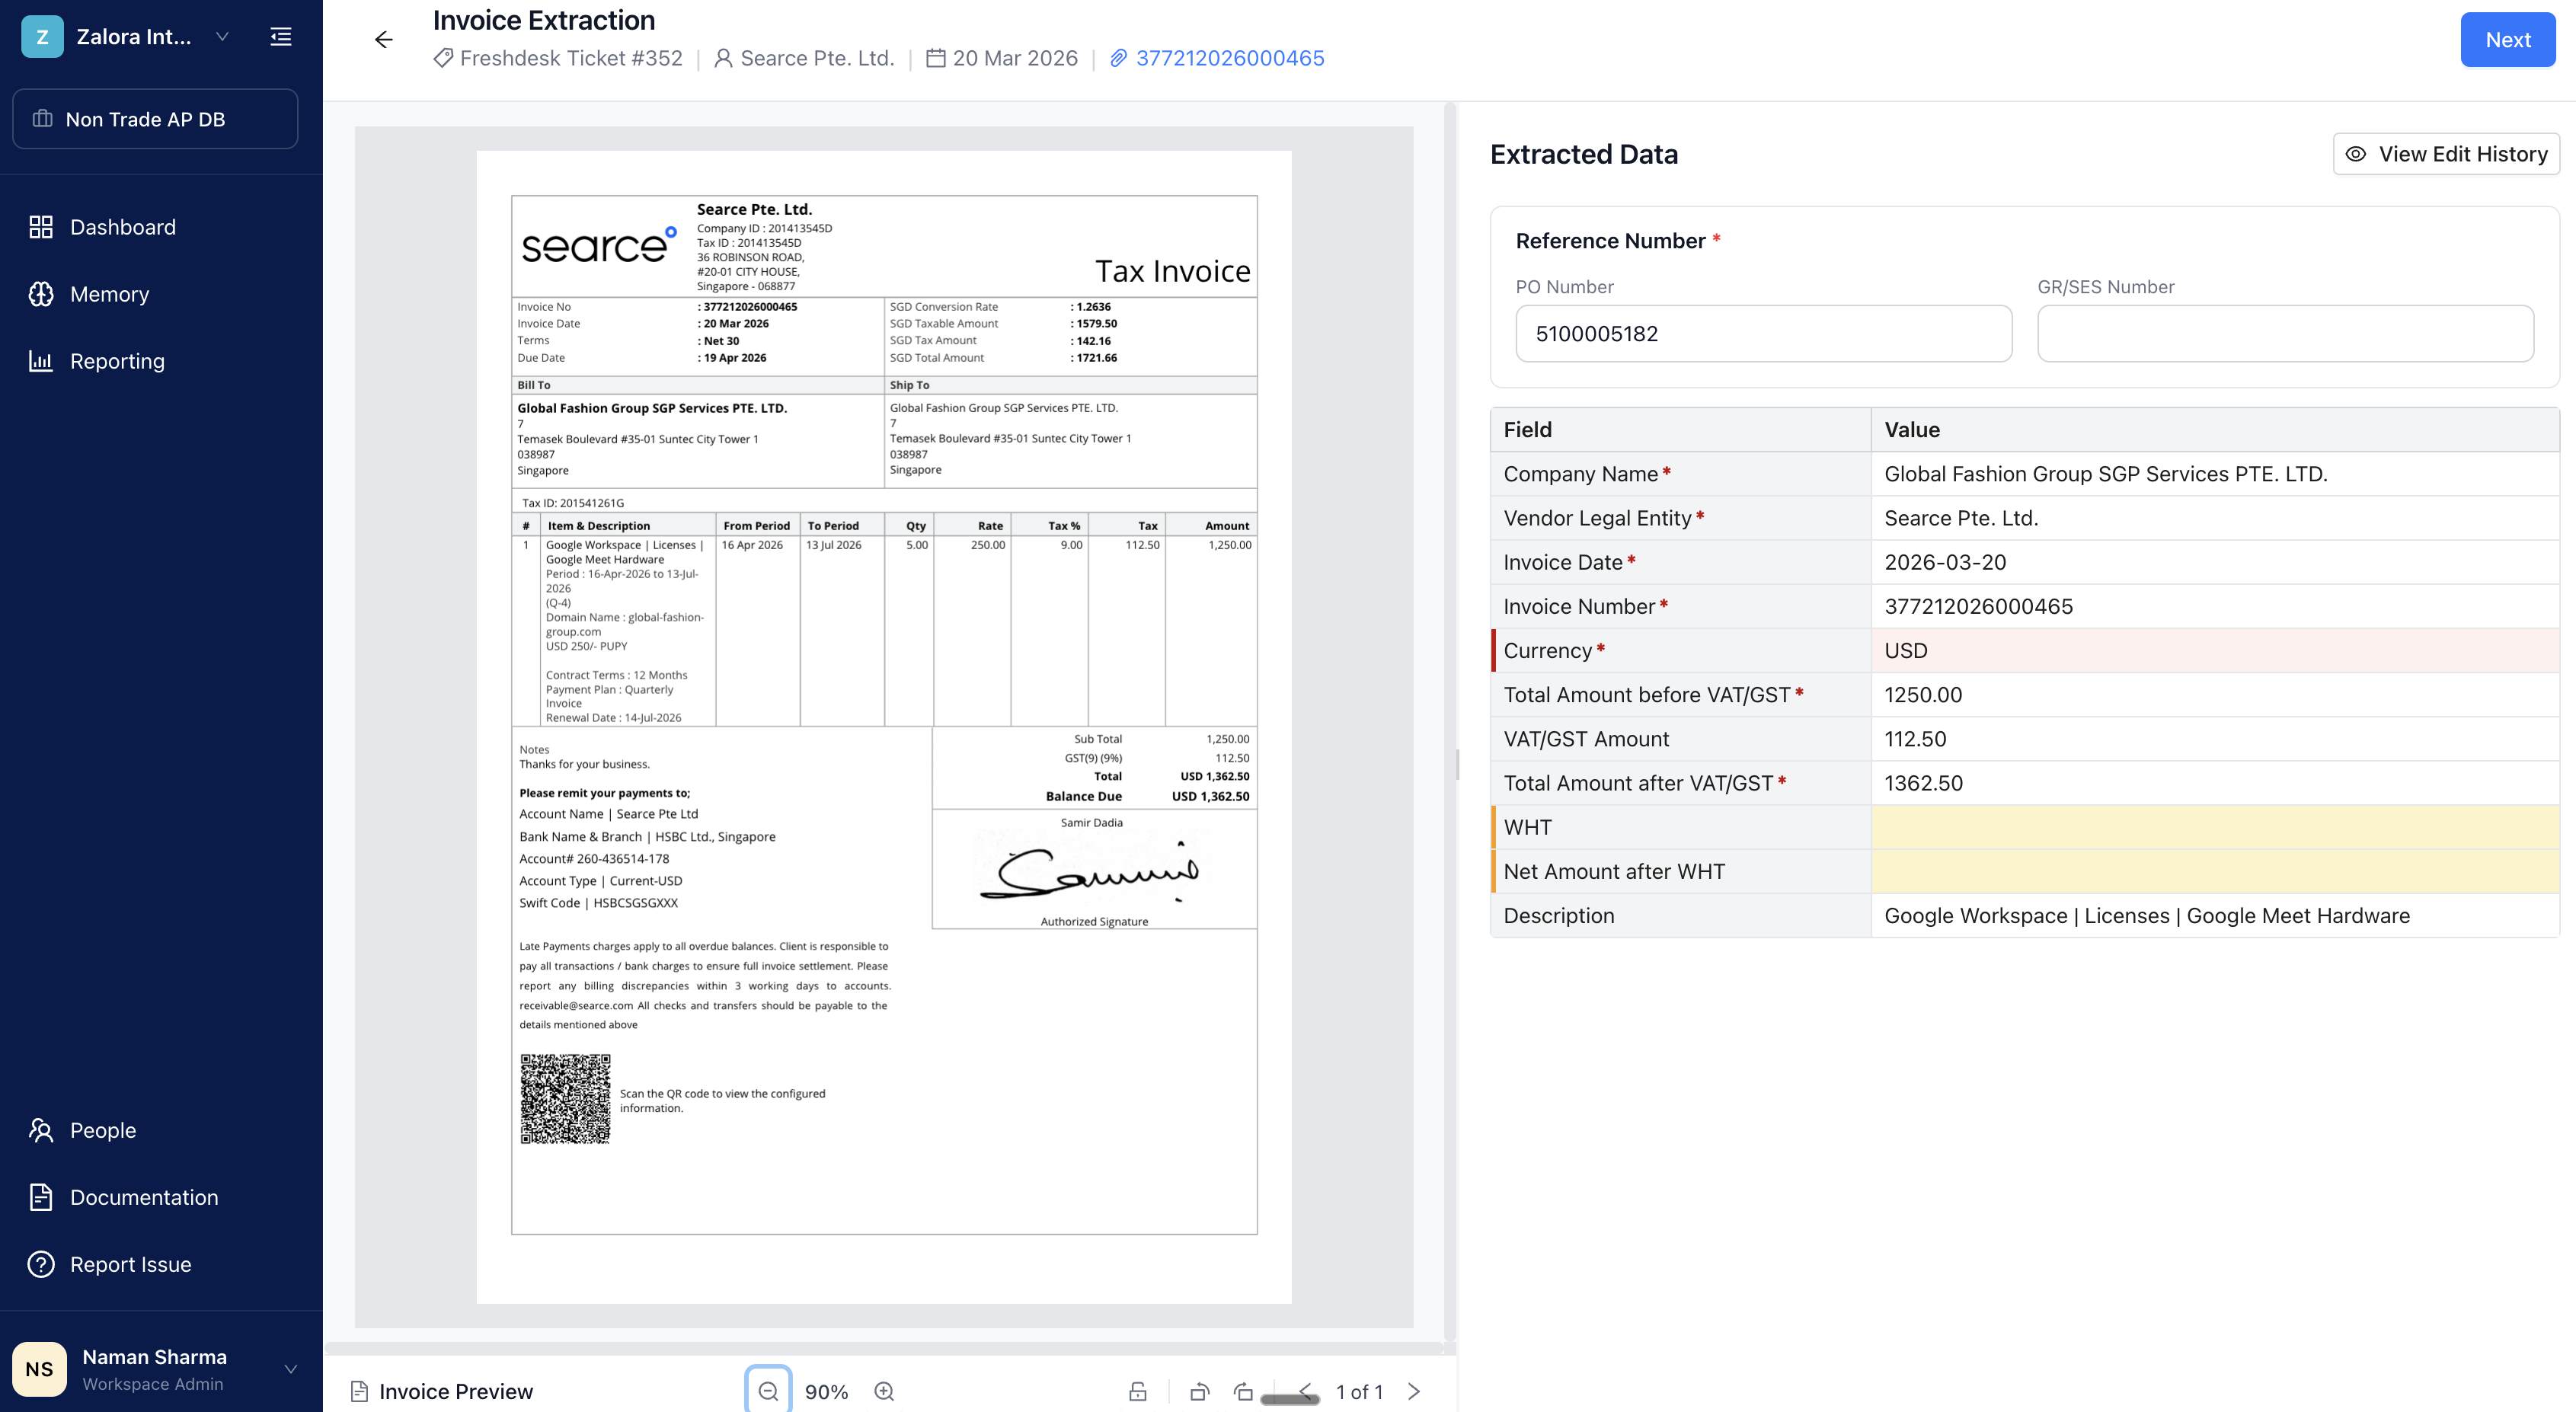Edit the amount after VAT/GST value 1362.50

point(2214,783)
